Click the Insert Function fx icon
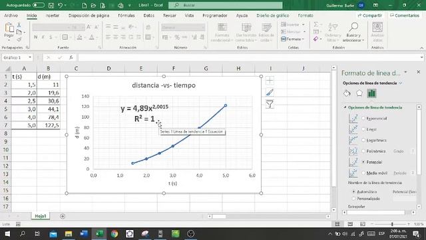Viewport: 426px width, 240px height. click(x=71, y=57)
